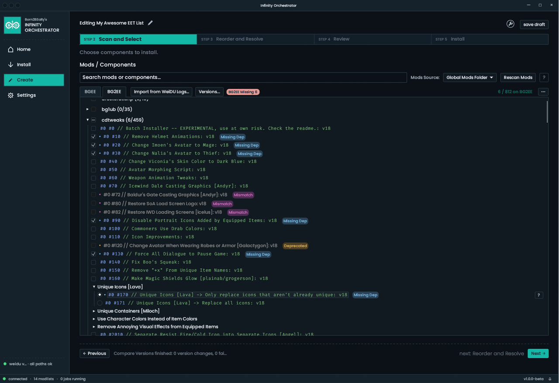Select Replace all icons radio option

click(100, 303)
